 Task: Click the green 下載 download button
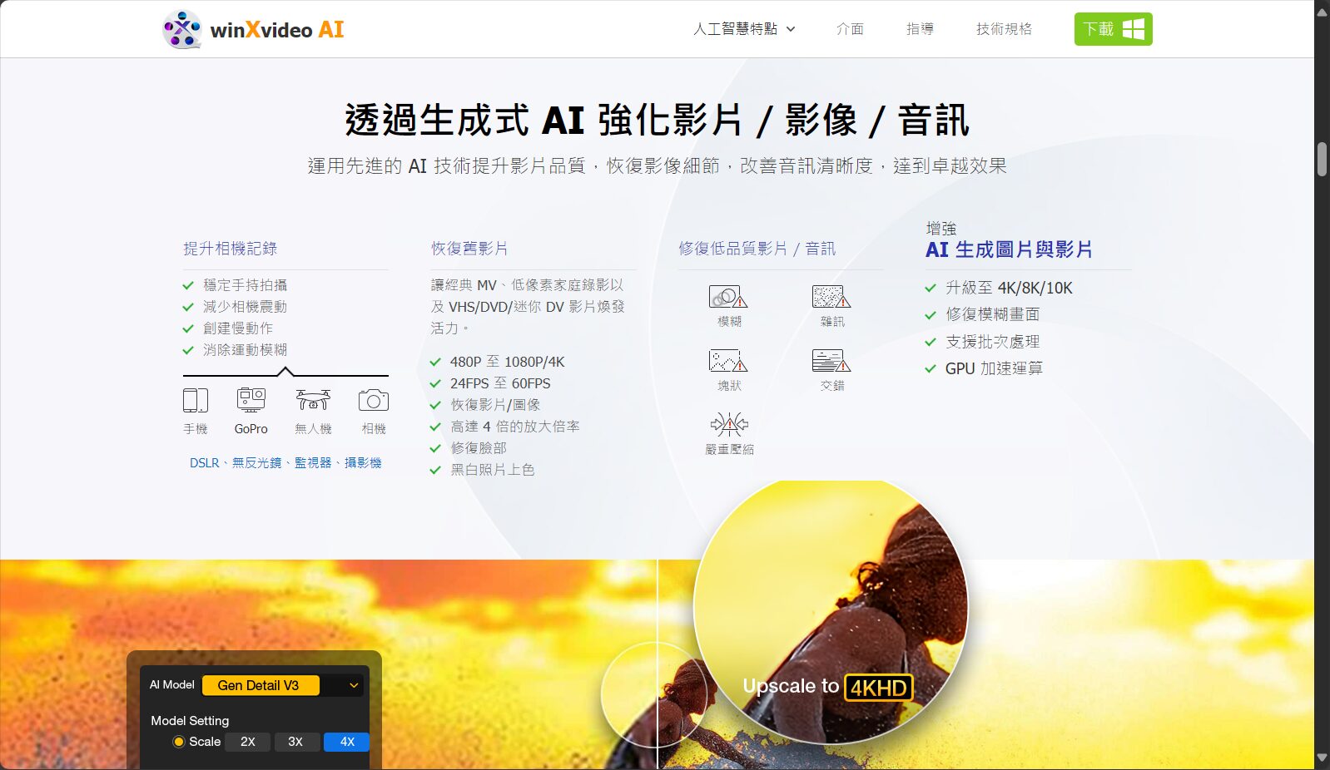[1113, 29]
